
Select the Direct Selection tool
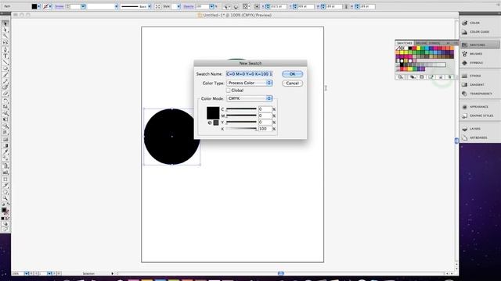5,30
